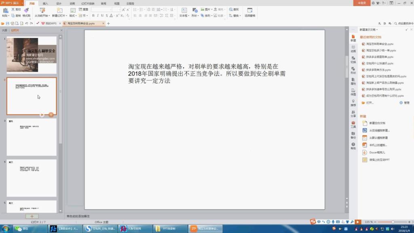Open the 动画 animation side panel icon
This screenshot has width=414, height=233.
pyautogui.click(x=353, y=49)
